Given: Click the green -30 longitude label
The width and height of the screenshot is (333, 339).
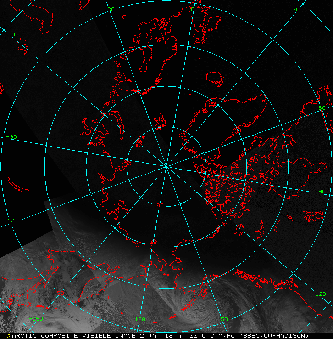Looking at the screenshot, I should point(109,9).
